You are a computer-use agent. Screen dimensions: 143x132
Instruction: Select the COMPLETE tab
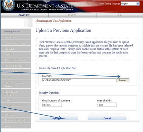[24, 15]
